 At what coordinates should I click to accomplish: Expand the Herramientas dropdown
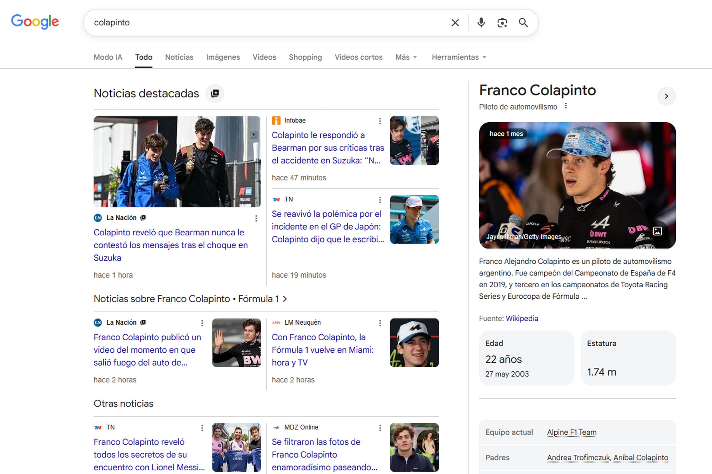coord(459,57)
